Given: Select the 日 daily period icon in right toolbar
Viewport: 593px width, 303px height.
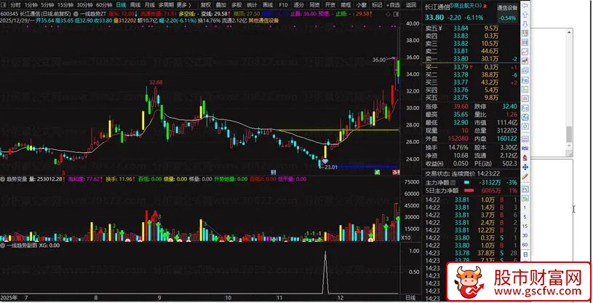Looking at the screenshot, I should (525, 254).
